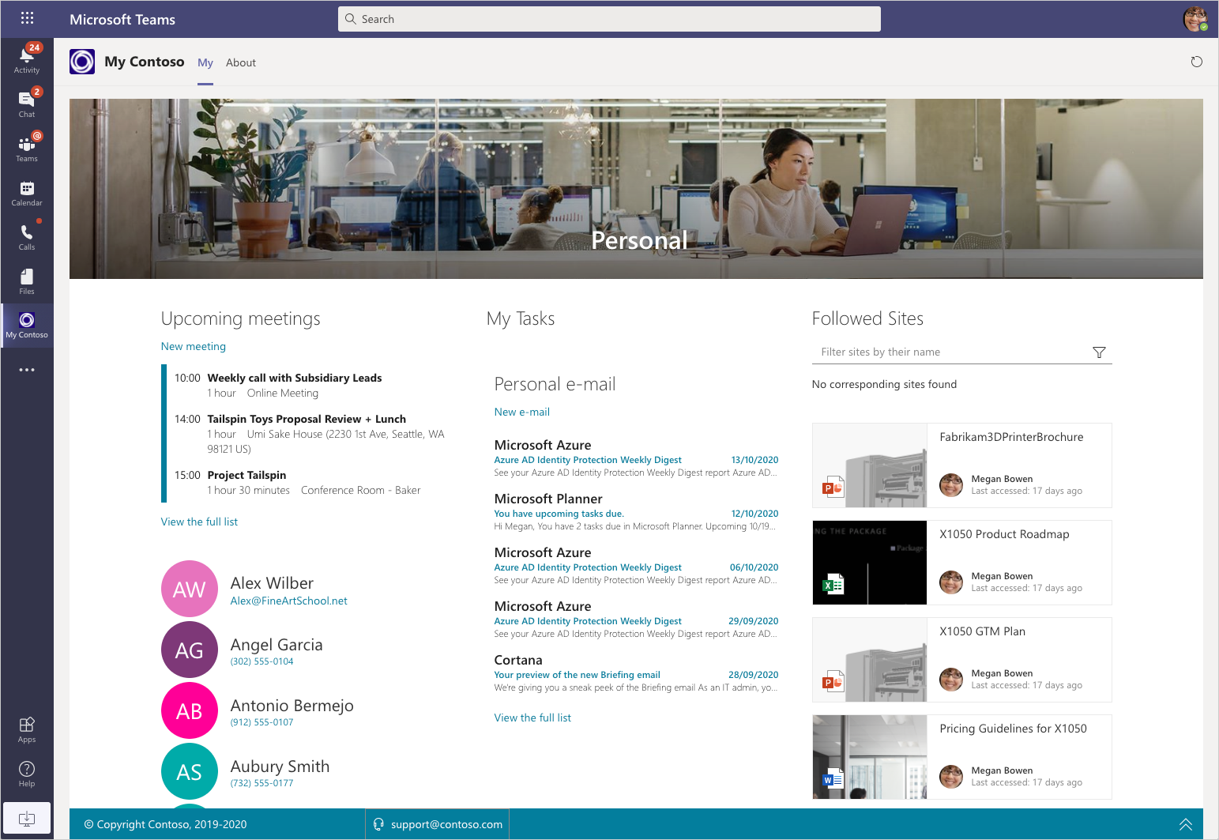
Task: Select the My Contoso app icon
Action: 26,320
